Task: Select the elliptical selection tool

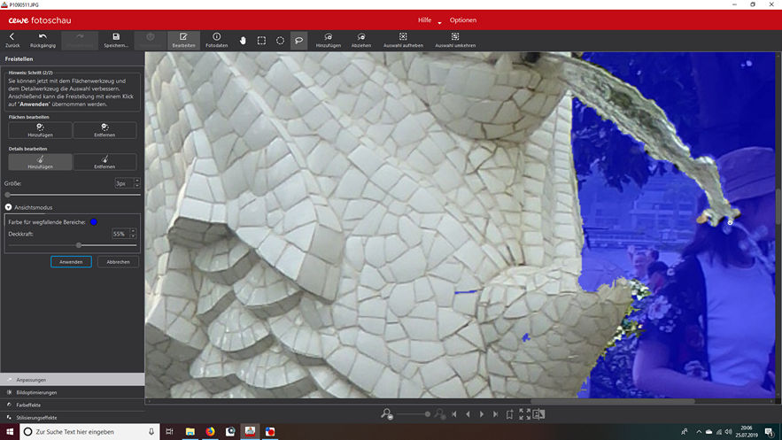Action: tap(280, 40)
